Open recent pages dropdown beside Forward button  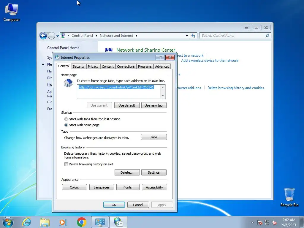click(57, 36)
